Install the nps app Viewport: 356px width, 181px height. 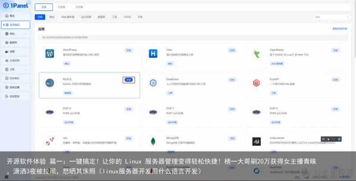(x=129, y=138)
